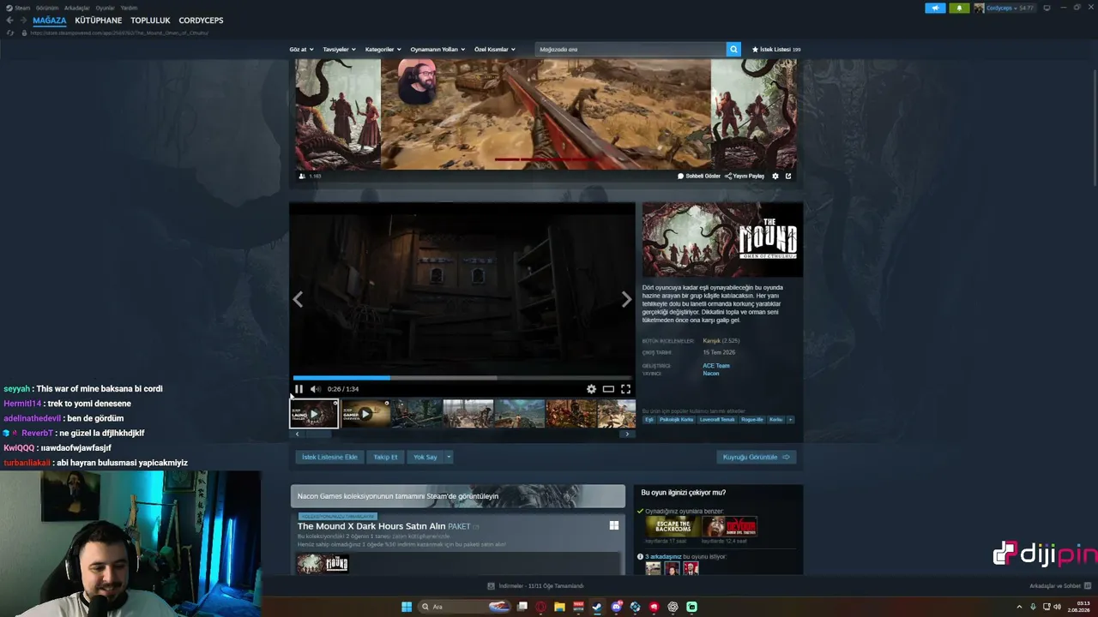Viewport: 1098px width, 617px height.
Task: Click the Big Picture mode monitor icon
Action: (1047, 8)
